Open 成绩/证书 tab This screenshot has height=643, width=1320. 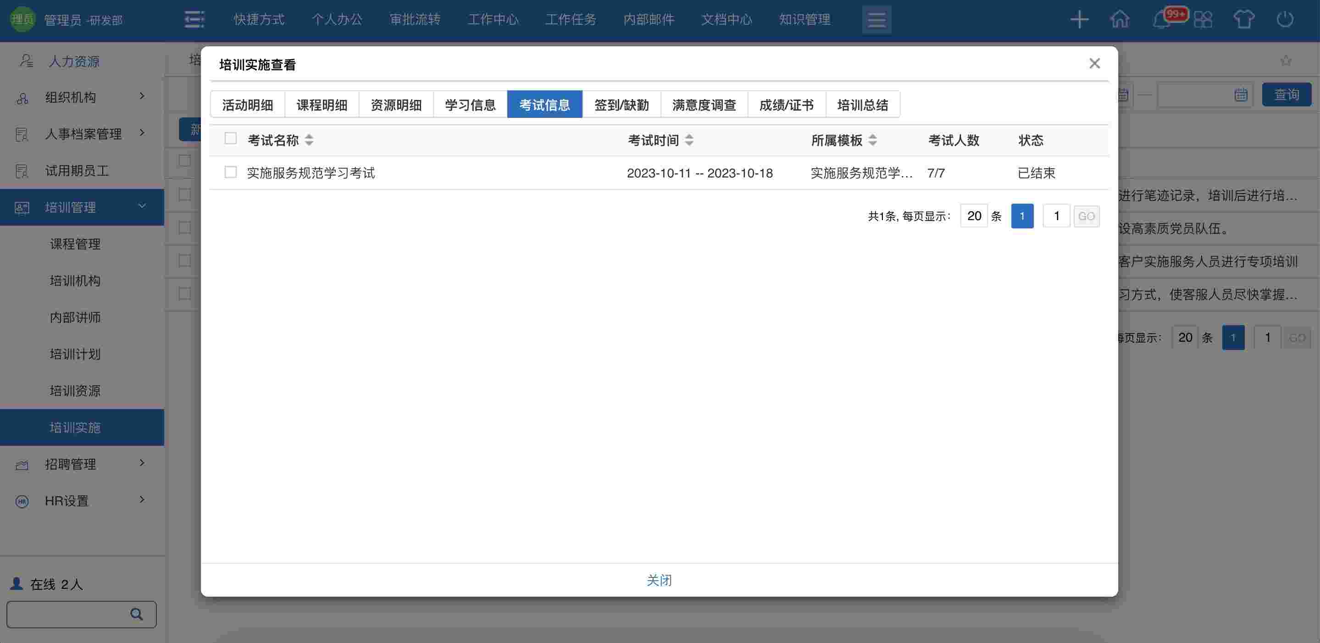(786, 105)
